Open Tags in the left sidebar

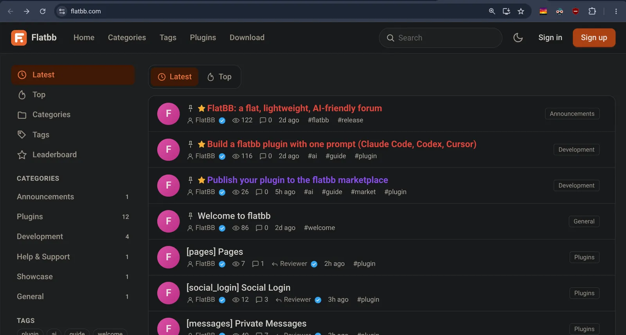(73, 135)
